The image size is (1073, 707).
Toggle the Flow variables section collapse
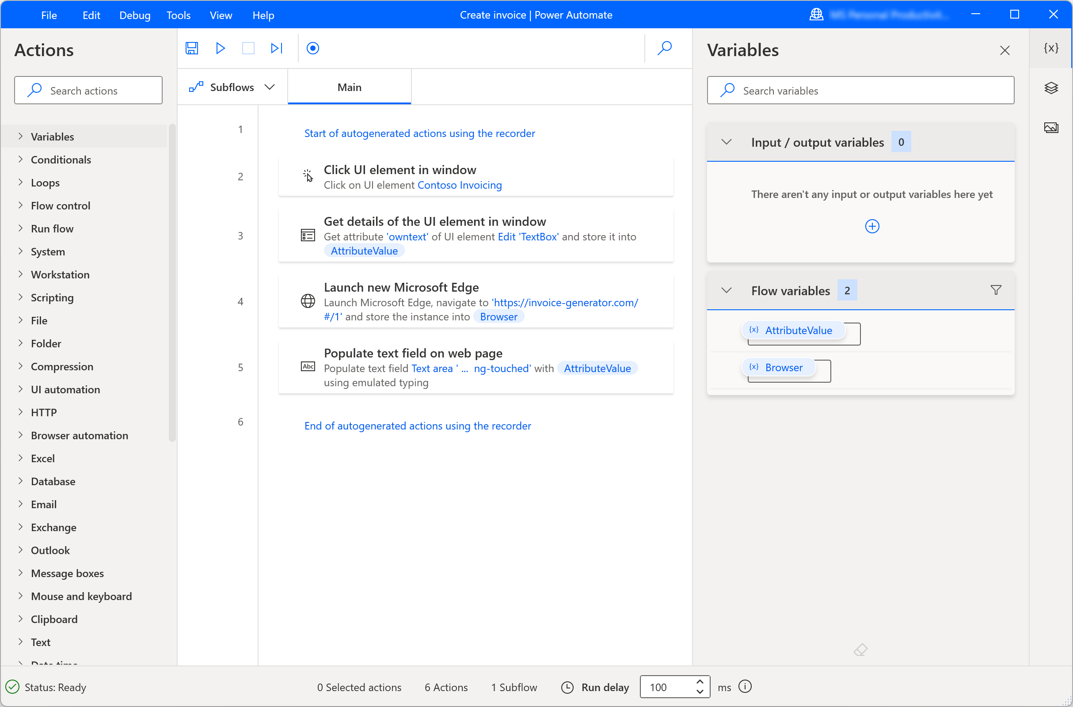(727, 289)
